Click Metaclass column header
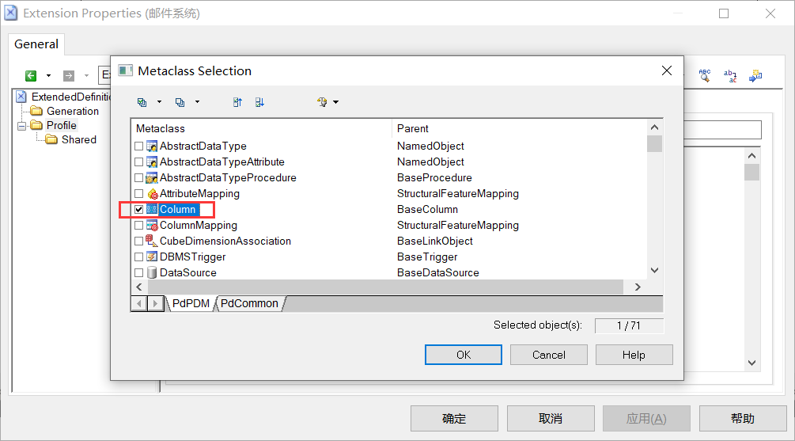This screenshot has width=795, height=441. (x=262, y=128)
